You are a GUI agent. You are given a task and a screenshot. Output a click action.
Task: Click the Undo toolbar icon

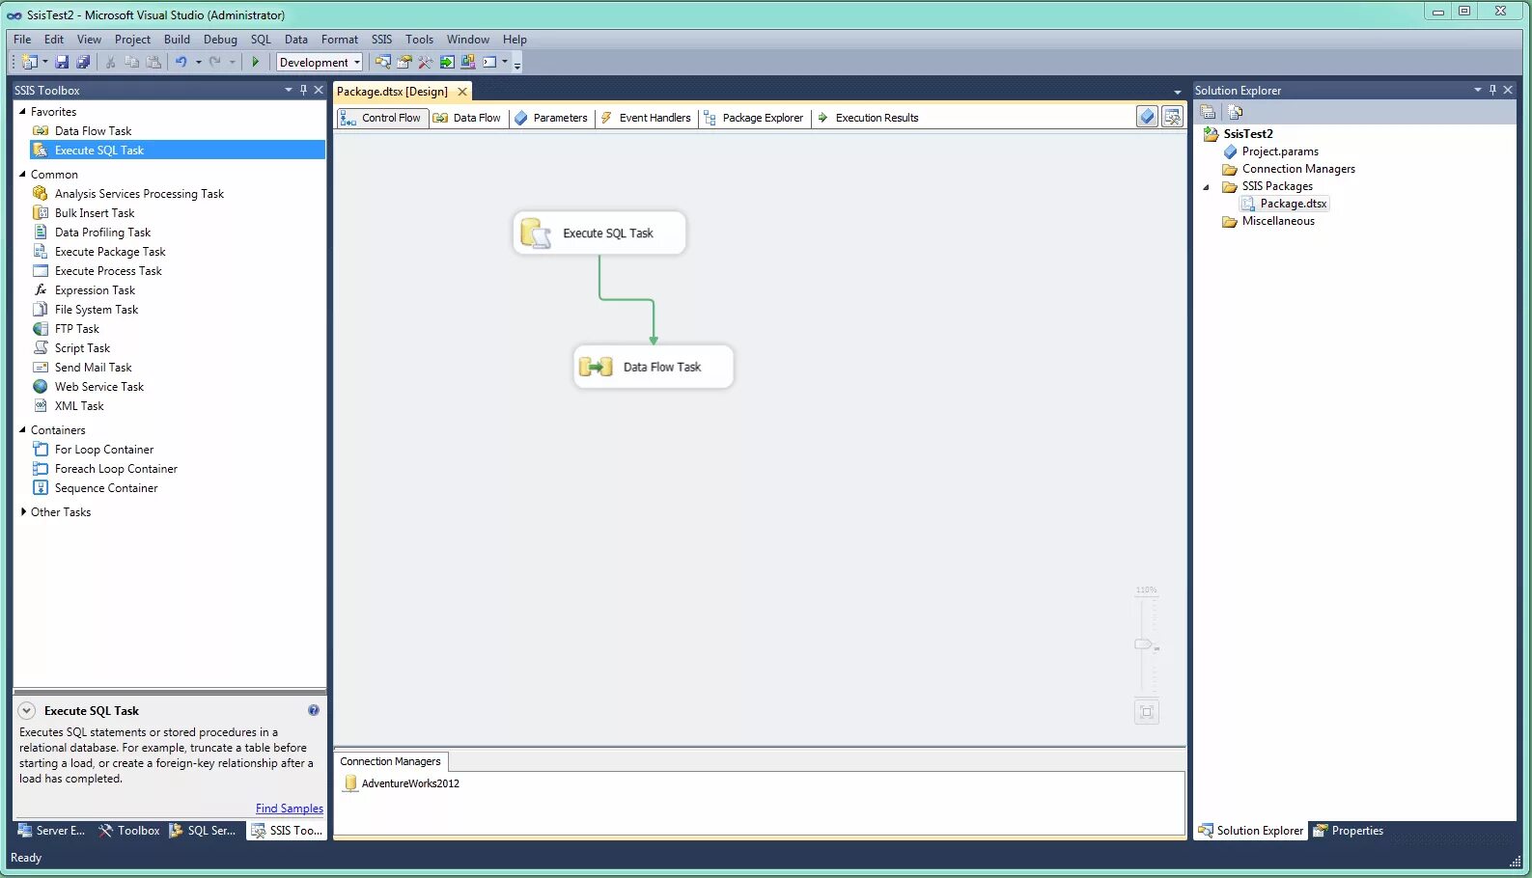(x=181, y=62)
